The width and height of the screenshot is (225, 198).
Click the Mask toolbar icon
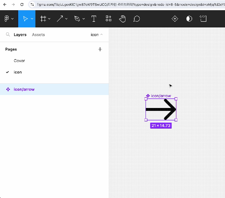click(189, 19)
